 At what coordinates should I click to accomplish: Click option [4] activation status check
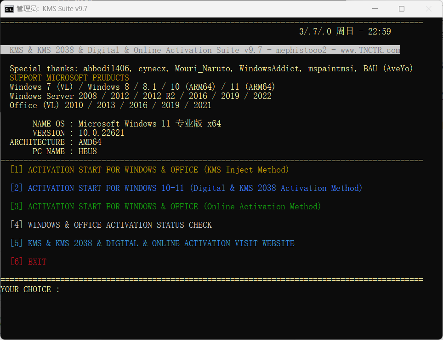(x=111, y=225)
